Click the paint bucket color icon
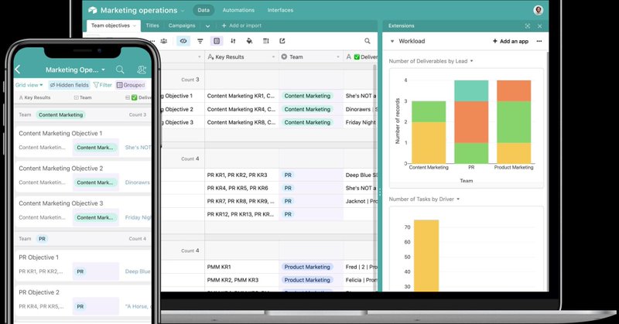Viewport: 619px width, 324px height. (x=249, y=41)
